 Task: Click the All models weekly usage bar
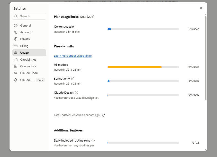click(143, 67)
